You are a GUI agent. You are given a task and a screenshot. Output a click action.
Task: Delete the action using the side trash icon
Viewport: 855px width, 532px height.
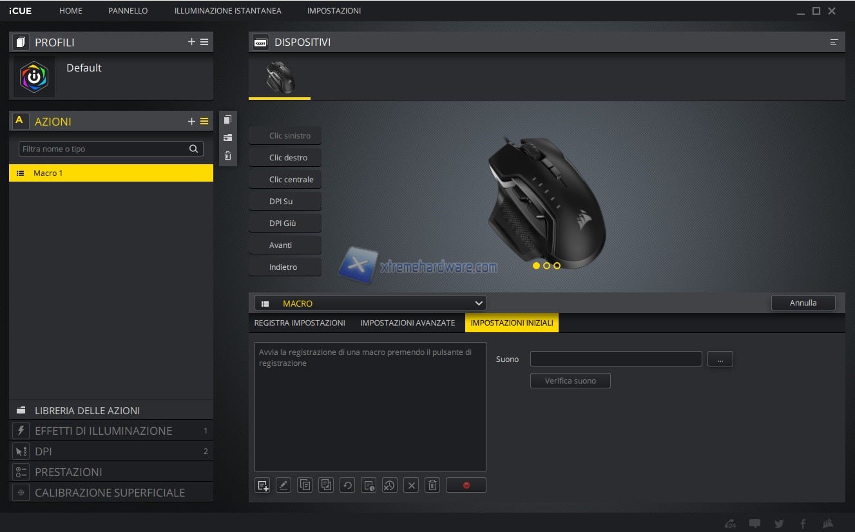point(227,155)
